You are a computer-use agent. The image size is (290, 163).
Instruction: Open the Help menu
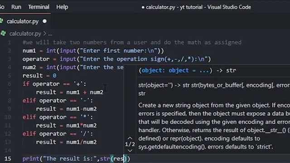(62, 7)
